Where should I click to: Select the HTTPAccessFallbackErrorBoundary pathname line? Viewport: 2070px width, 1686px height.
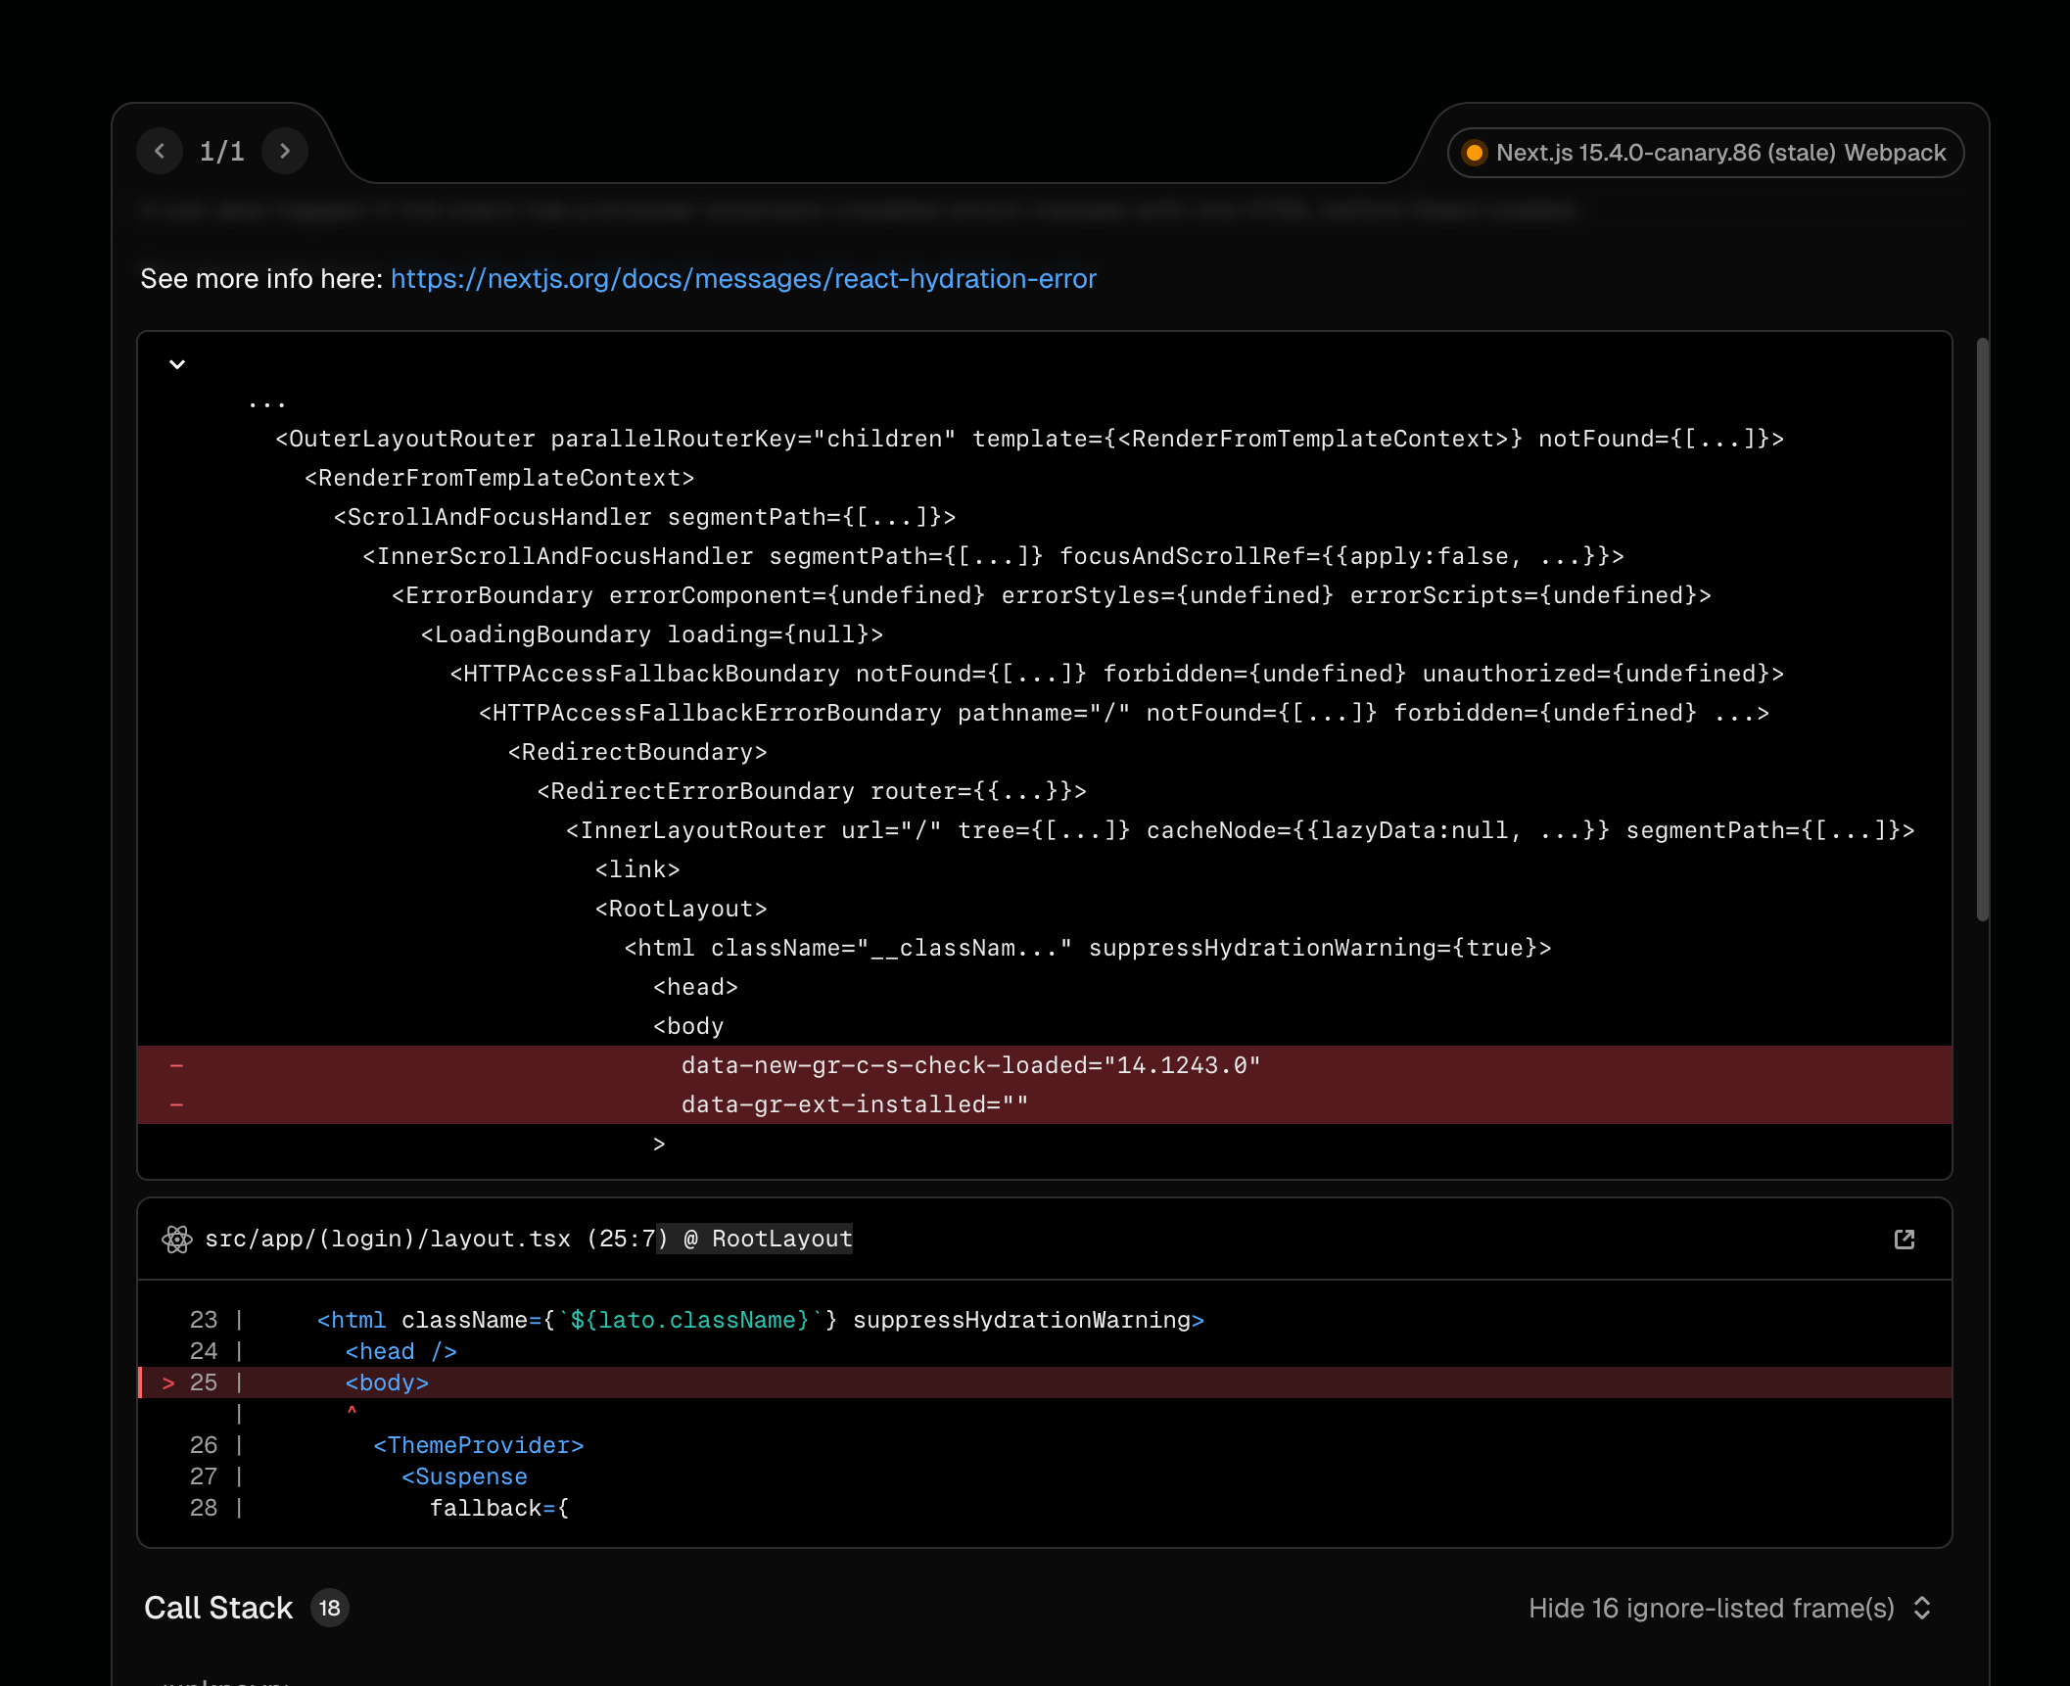(x=1124, y=713)
